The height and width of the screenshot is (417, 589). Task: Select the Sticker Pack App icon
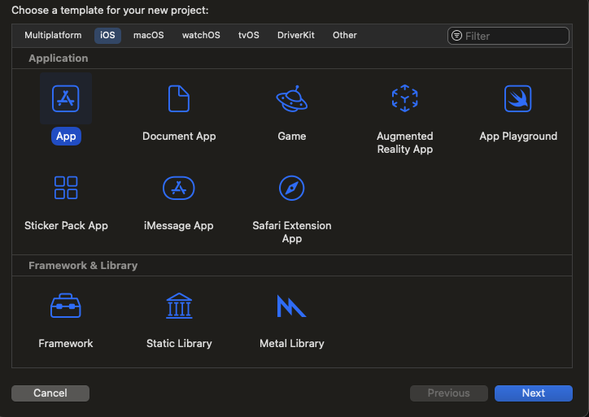[x=66, y=188]
